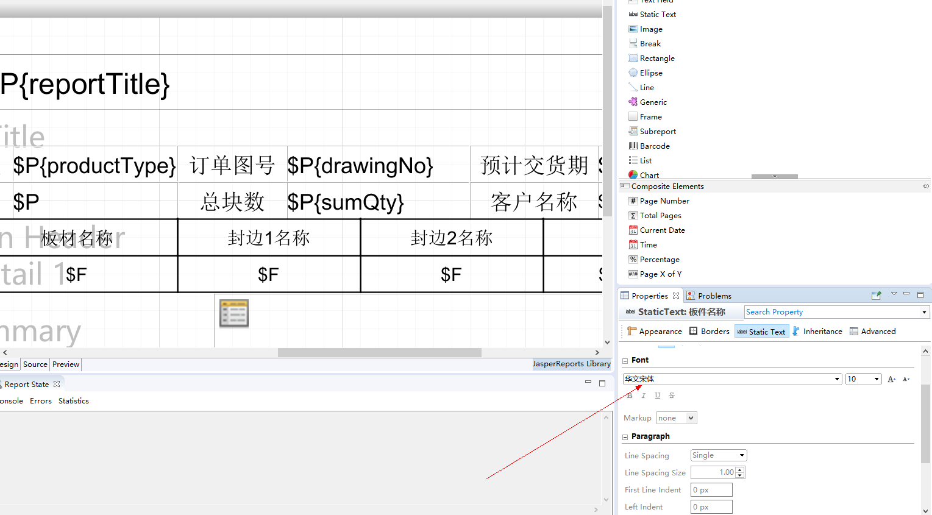This screenshot has width=932, height=515.
Task: Switch to the Source editor tab
Action: [x=35, y=364]
